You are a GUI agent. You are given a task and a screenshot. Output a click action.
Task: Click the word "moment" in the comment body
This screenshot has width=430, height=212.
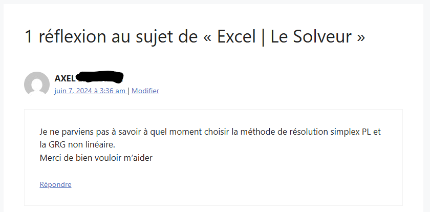[181, 132]
